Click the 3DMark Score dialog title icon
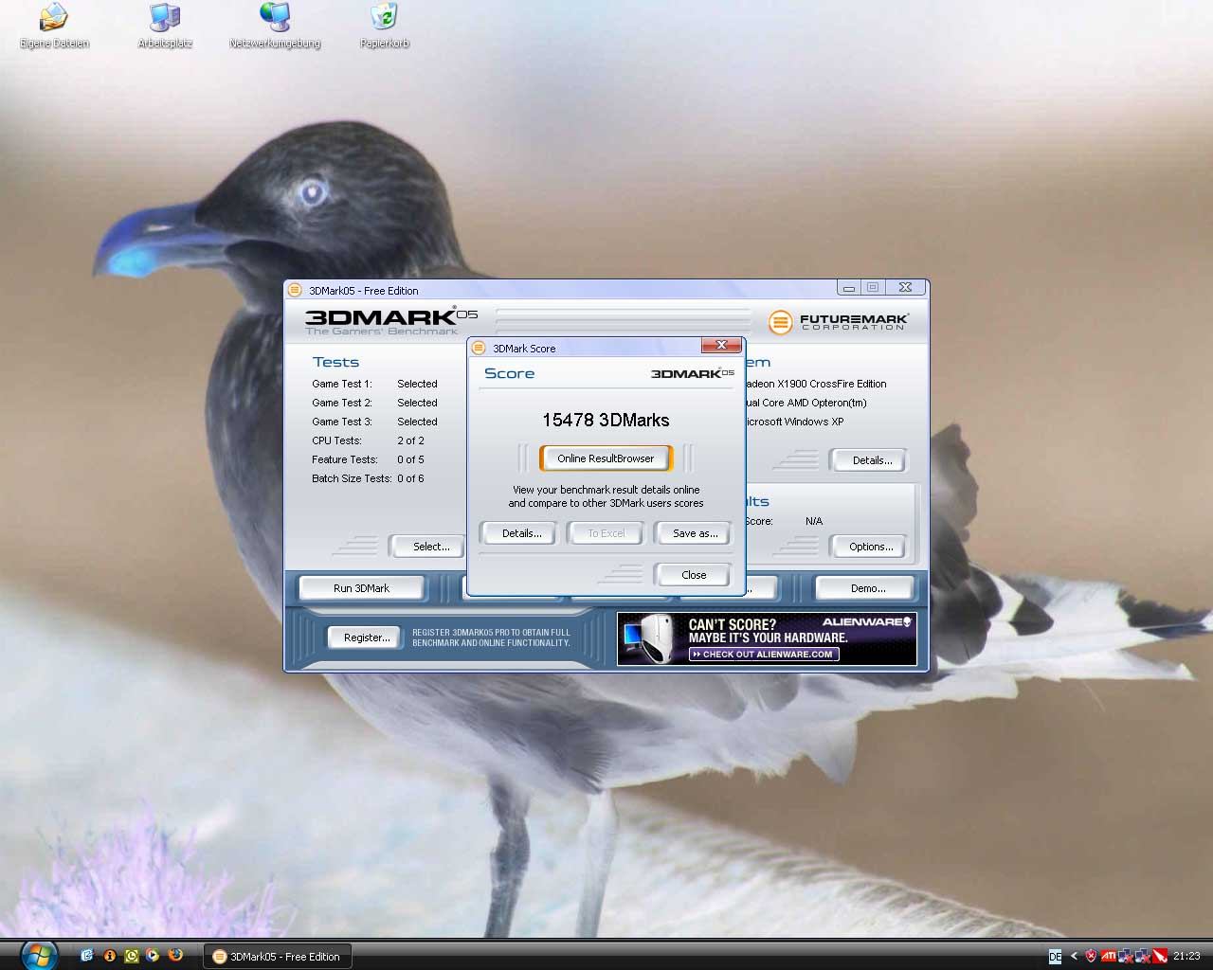Image resolution: width=1213 pixels, height=970 pixels. point(479,348)
